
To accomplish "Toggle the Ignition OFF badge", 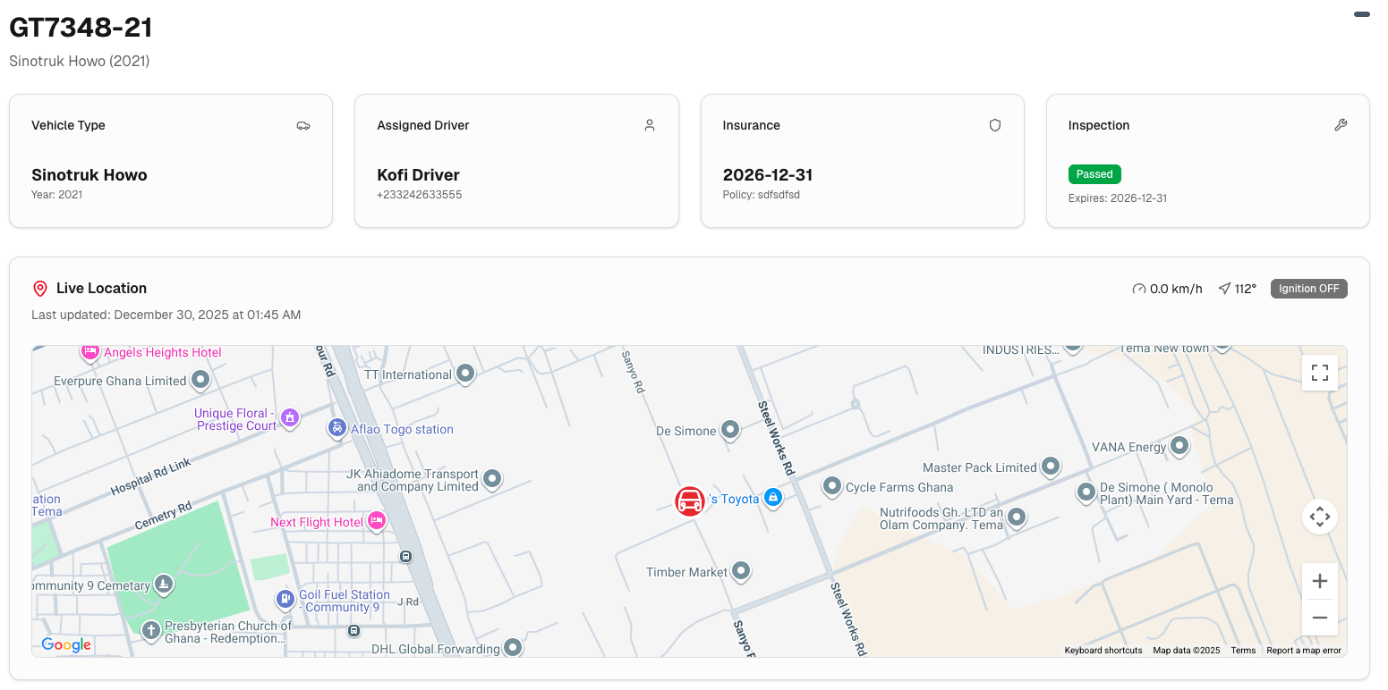I will pos(1308,288).
